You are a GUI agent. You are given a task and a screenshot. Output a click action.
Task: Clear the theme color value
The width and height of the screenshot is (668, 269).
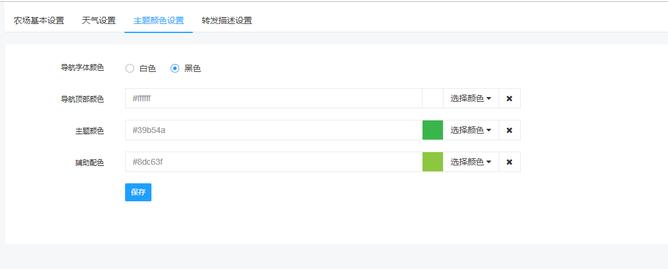[x=509, y=130]
